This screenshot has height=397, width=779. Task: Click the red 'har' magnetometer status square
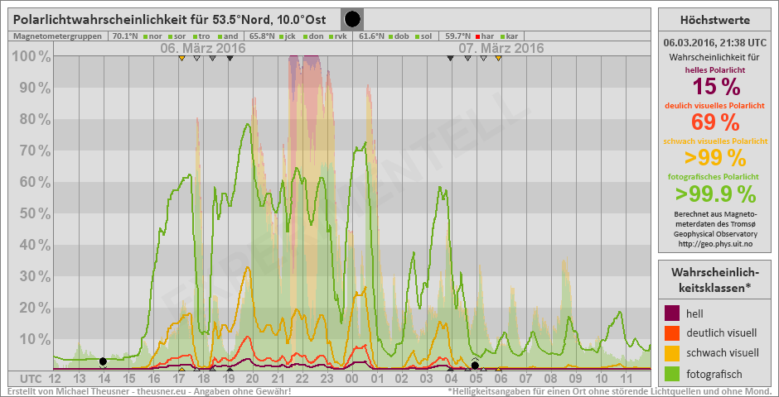477,36
